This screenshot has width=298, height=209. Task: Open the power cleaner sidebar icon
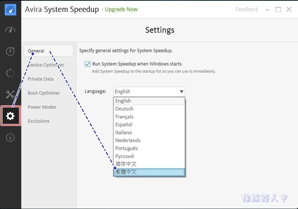(10, 73)
